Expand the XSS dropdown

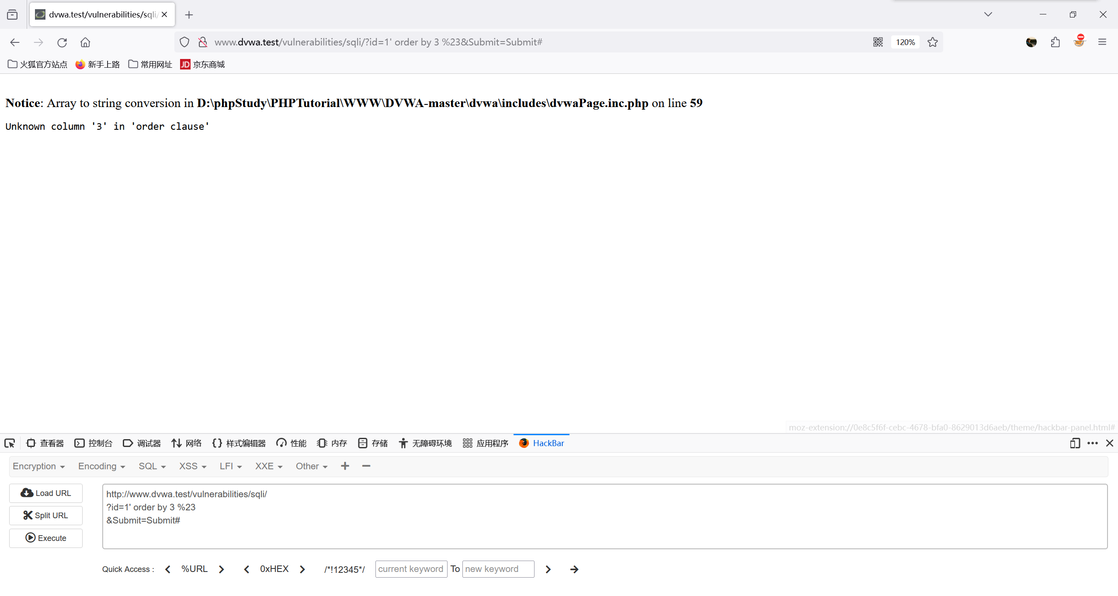point(193,466)
